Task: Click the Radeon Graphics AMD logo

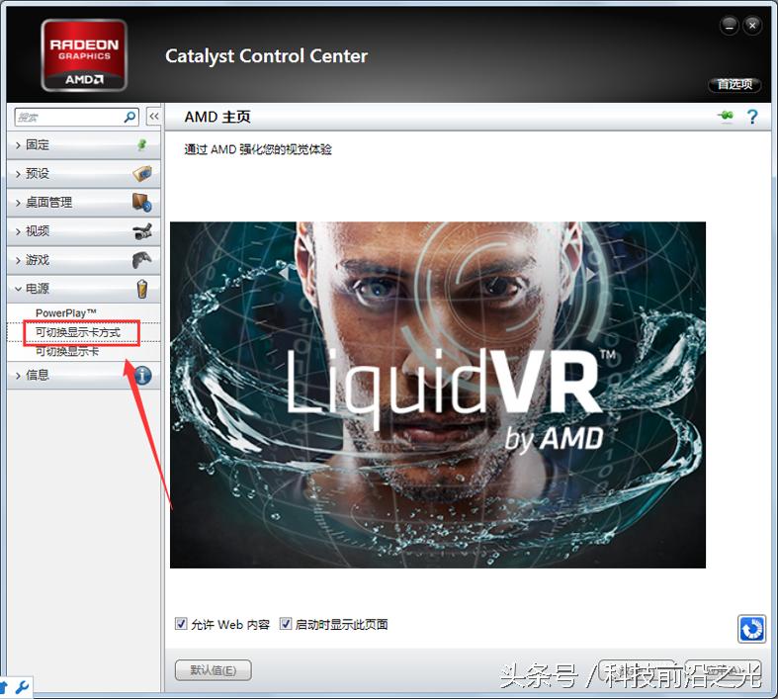Action: coord(84,55)
